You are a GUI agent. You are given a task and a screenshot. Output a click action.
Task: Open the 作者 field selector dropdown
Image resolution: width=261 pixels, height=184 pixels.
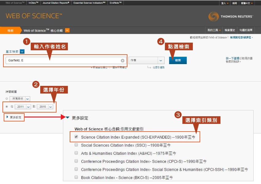146,60
